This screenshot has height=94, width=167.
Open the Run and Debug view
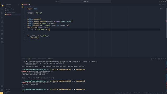click(2, 17)
